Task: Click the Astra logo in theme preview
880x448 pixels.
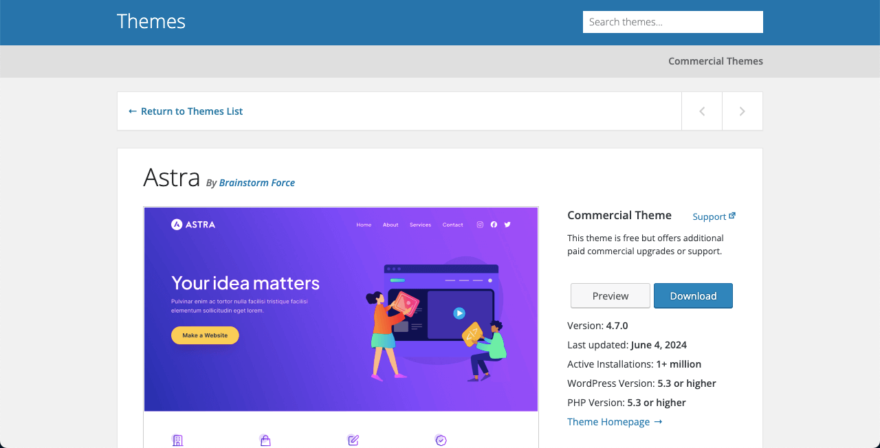Action: 193,224
